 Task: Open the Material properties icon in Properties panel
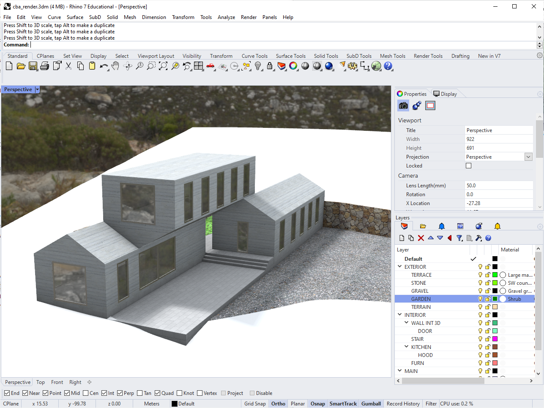pyautogui.click(x=417, y=106)
